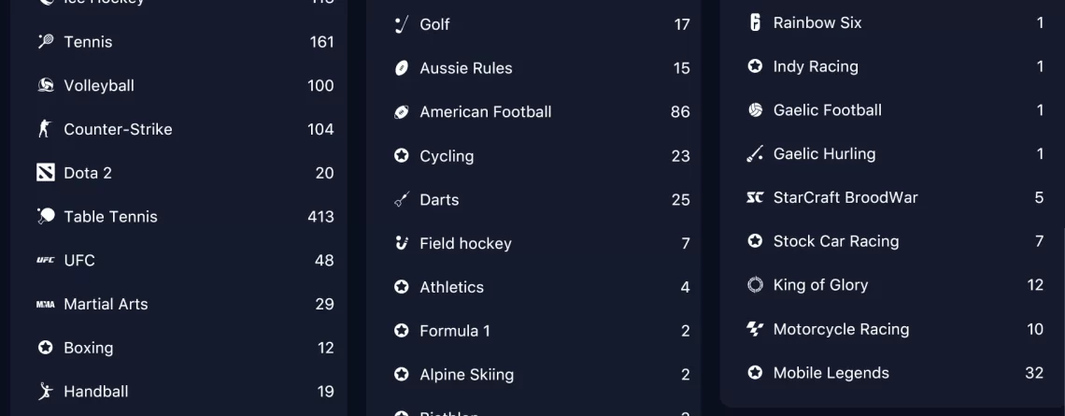Click the Motorcycle Racing icon
Viewport: 1065px width, 416px height.
(x=755, y=329)
